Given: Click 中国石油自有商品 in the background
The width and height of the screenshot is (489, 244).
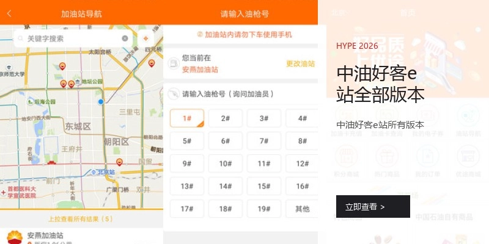Looking at the screenshot, I should 444,217.
